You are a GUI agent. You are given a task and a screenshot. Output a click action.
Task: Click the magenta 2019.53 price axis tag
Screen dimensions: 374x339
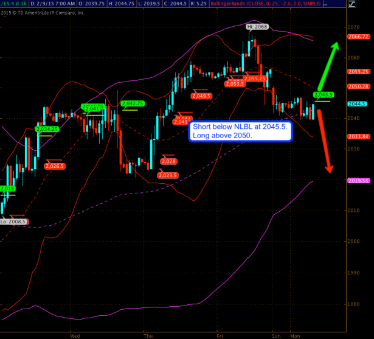tap(359, 181)
